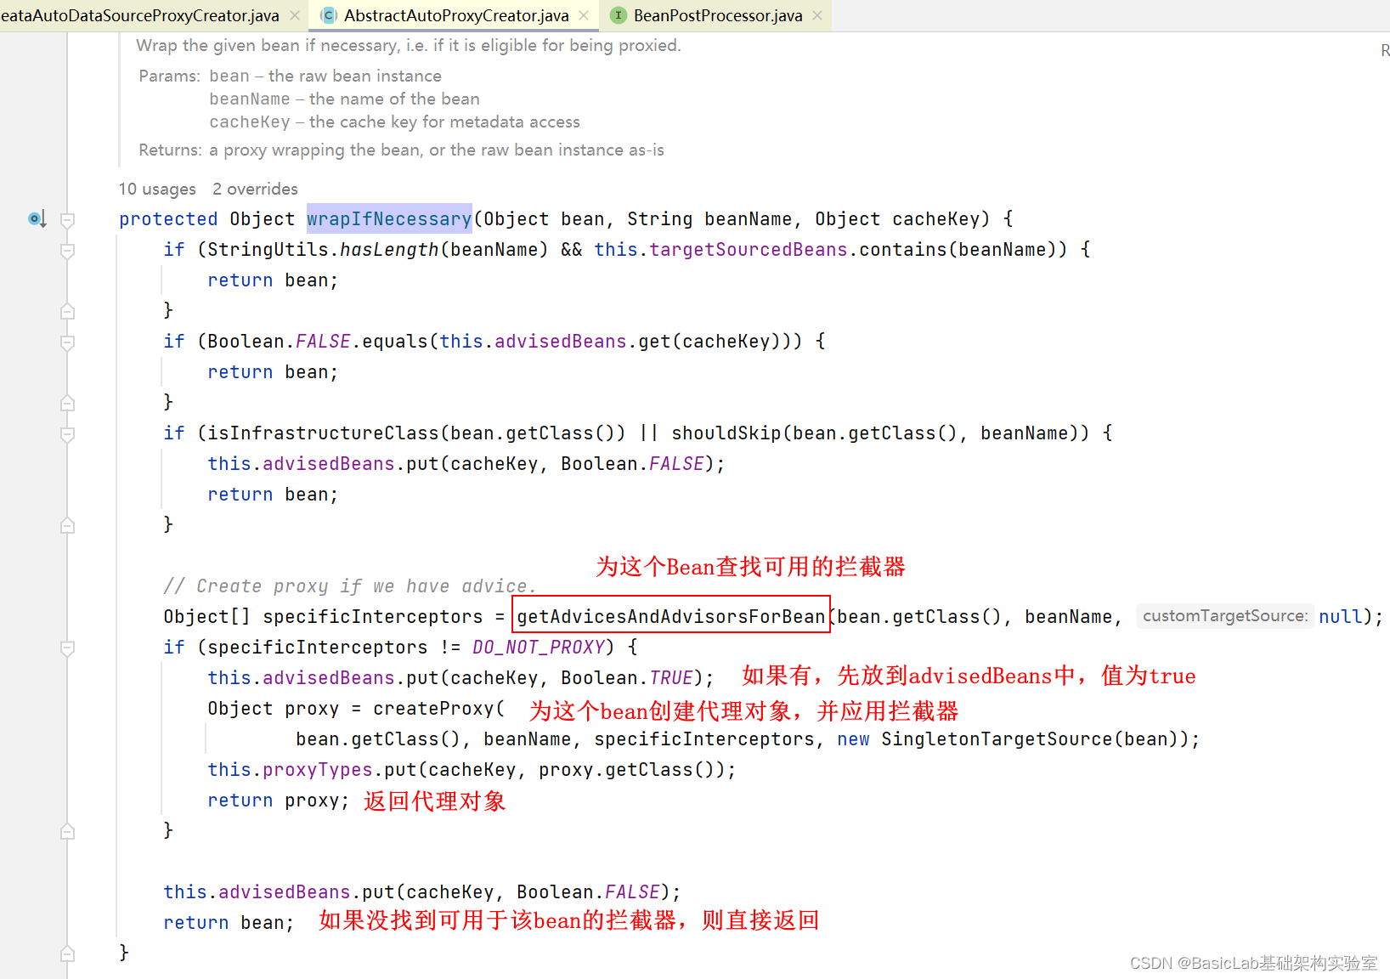This screenshot has height=979, width=1390.
Task: Collapse the StringUtils.hasLength if-block fold marker
Action: 68,251
